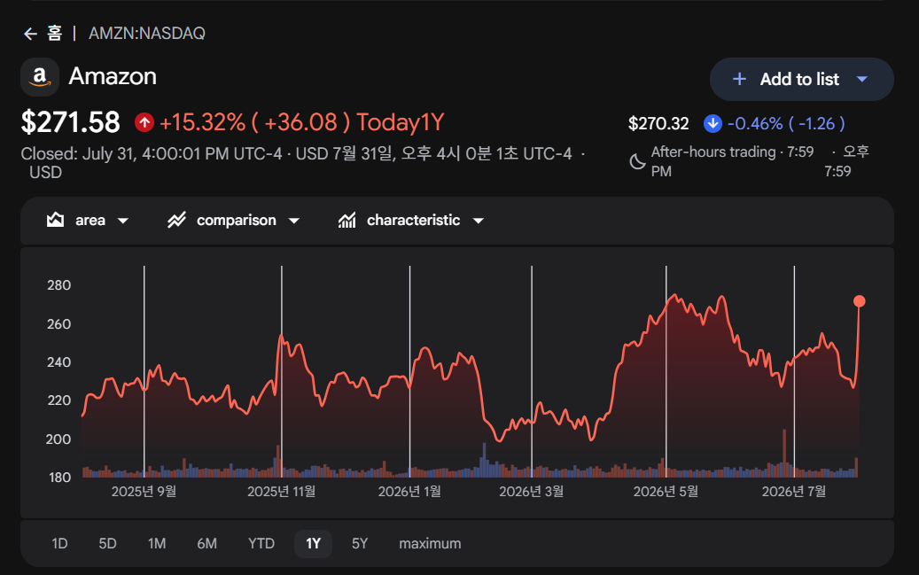Select the 5D time range tab
Viewport: 919px width, 575px height.
tap(108, 544)
